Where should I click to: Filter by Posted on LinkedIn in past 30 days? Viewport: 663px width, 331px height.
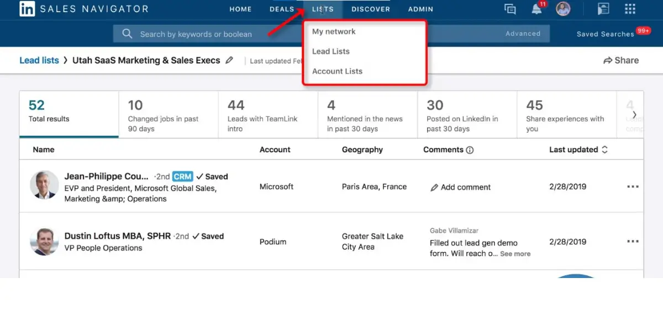[x=467, y=114]
